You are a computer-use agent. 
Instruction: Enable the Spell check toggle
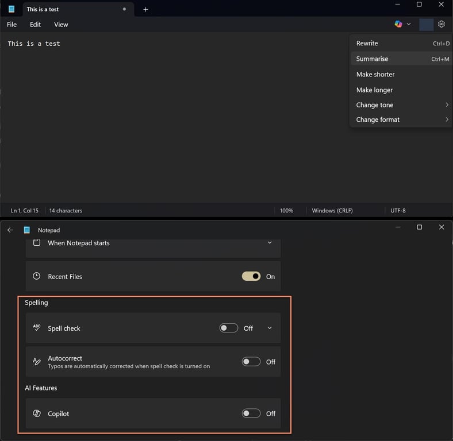229,328
